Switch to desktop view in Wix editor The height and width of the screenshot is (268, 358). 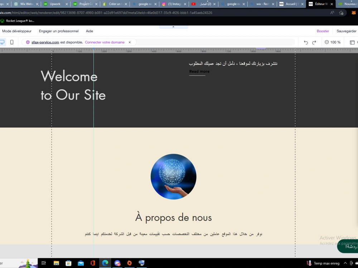(x=2, y=42)
